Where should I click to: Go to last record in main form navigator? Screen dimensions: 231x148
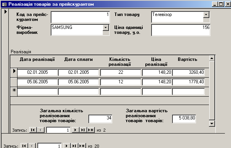[74, 146]
